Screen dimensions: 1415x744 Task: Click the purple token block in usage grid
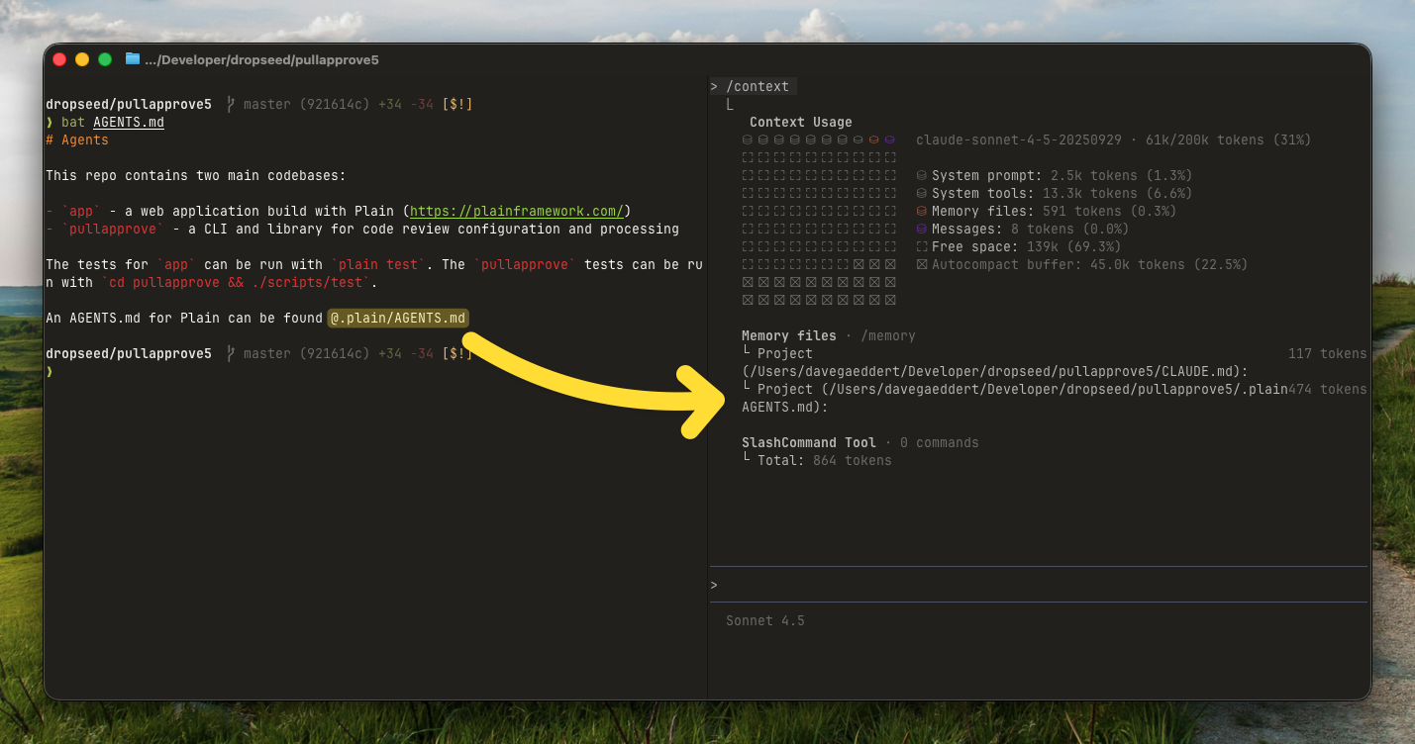(889, 140)
